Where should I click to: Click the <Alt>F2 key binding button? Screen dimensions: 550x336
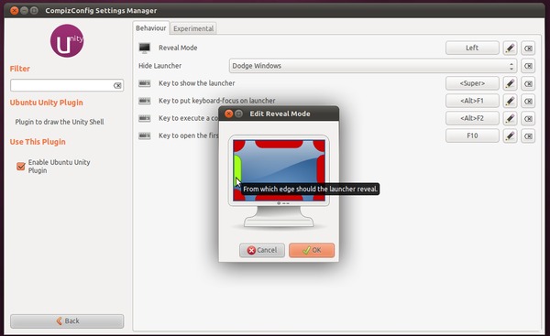coord(472,118)
